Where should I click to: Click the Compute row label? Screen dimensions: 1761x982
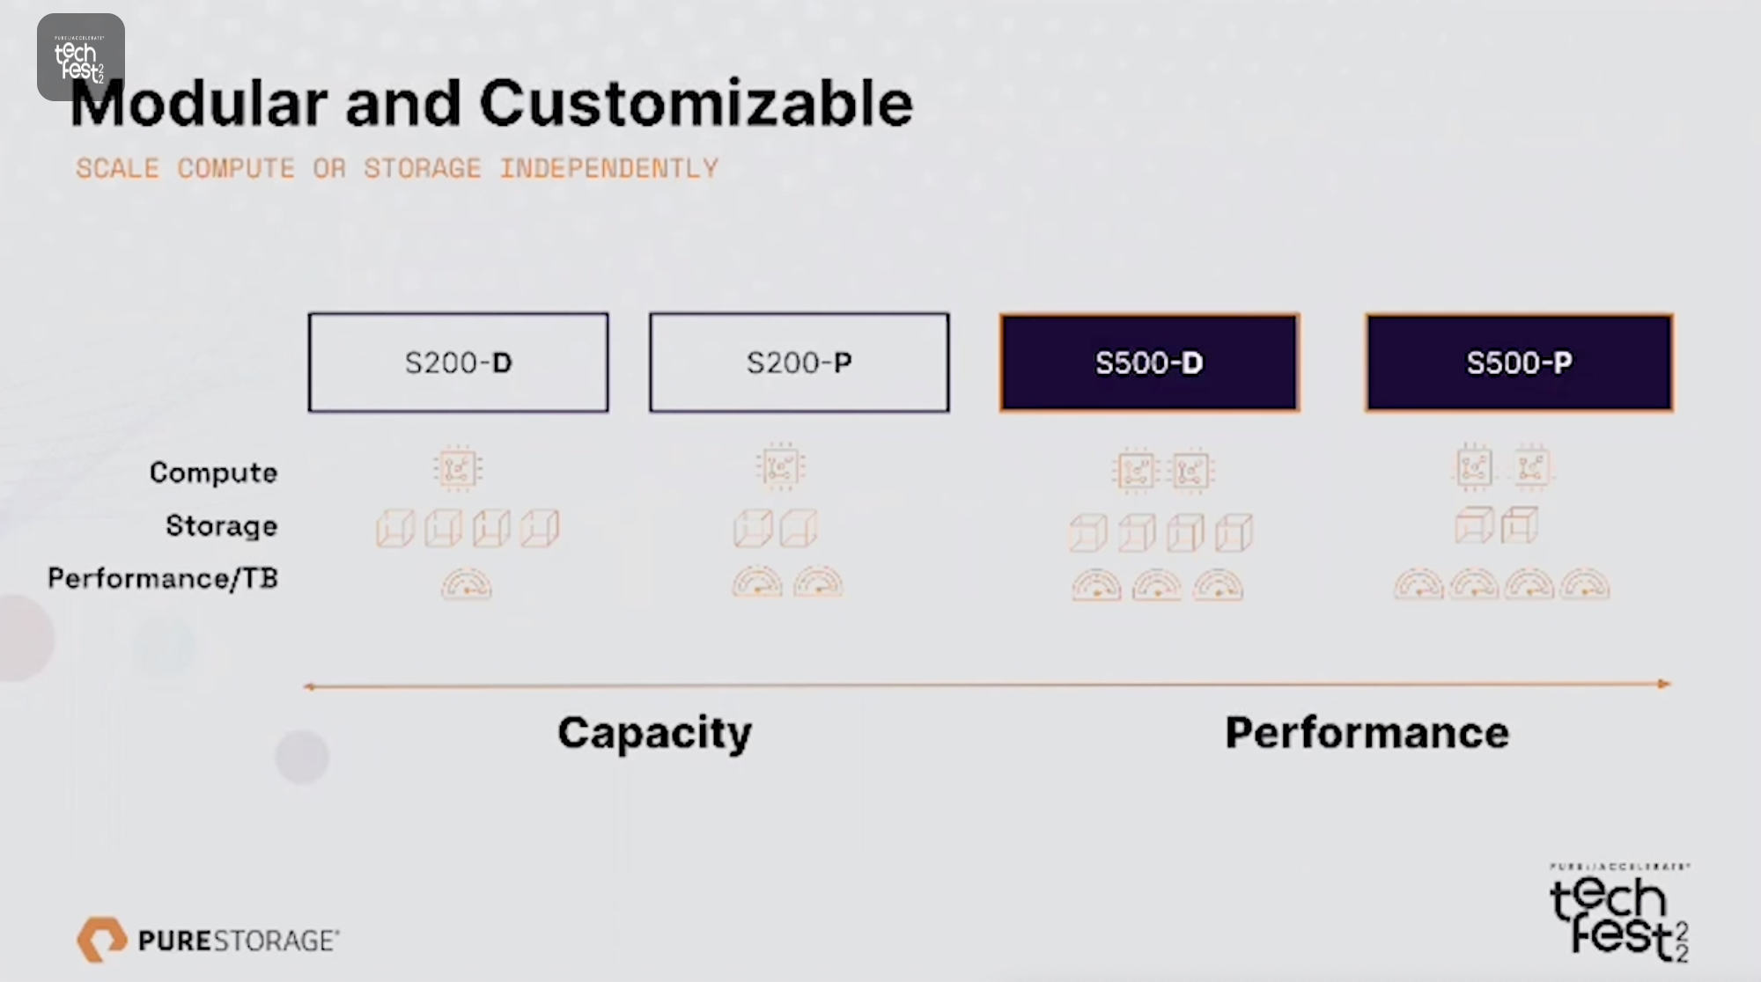tap(214, 473)
